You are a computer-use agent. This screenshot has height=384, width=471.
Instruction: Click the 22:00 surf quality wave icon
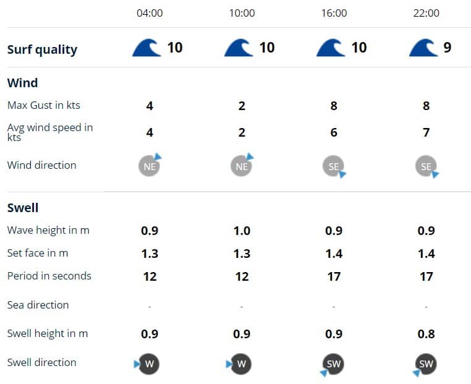coord(423,48)
